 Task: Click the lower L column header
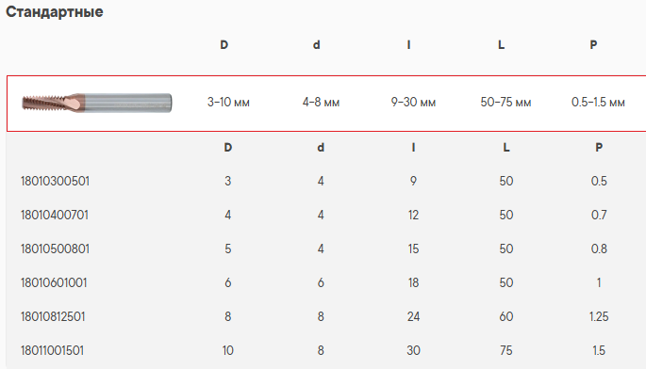point(506,147)
